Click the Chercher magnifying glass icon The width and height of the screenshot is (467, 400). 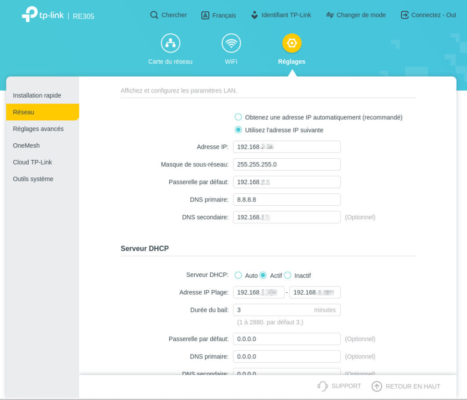154,15
